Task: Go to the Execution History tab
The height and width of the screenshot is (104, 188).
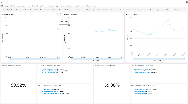Action: [53, 6]
